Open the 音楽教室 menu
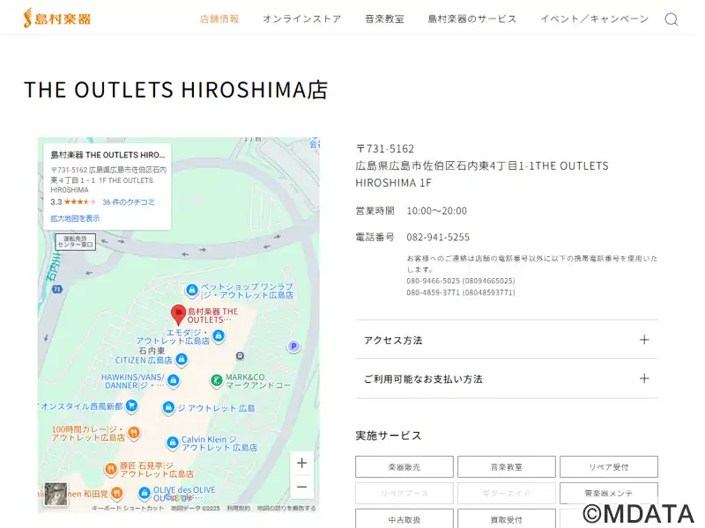Image resolution: width=705 pixels, height=528 pixels. (384, 18)
